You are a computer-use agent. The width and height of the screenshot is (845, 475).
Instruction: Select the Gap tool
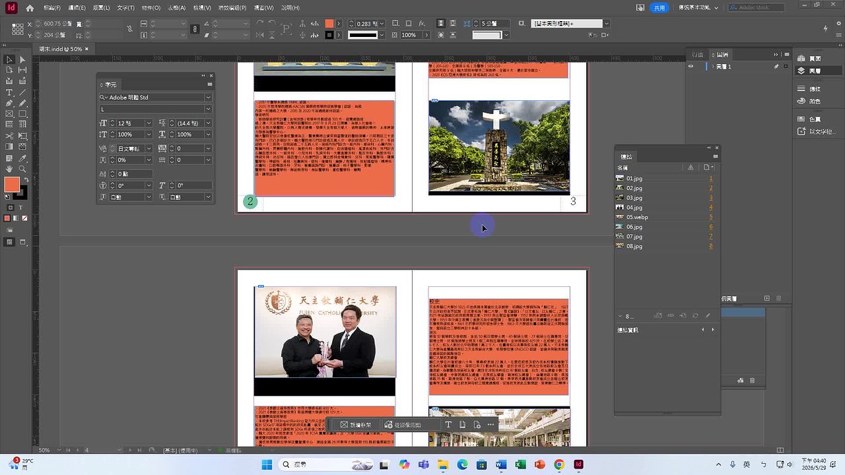[22, 70]
